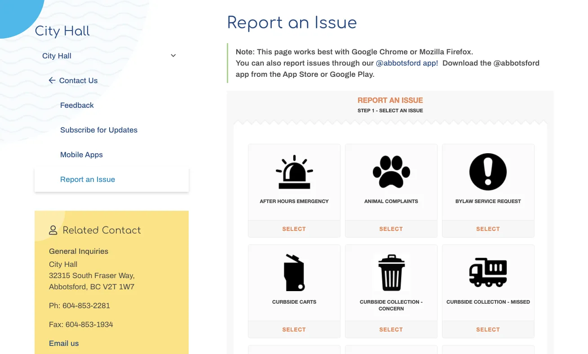Click the Related Contact heading

pos(102,230)
